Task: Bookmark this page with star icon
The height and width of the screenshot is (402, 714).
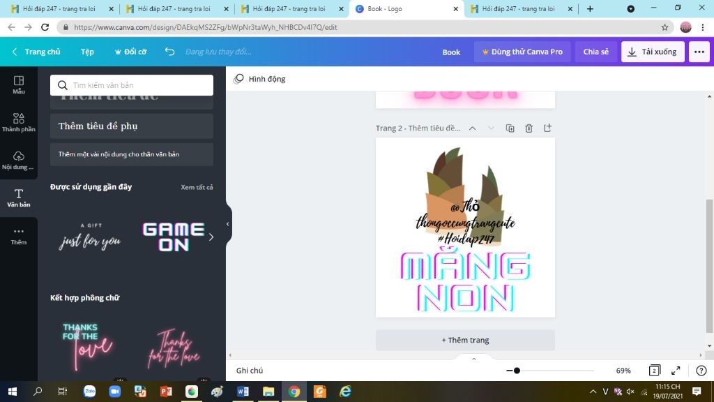Action: (x=664, y=27)
